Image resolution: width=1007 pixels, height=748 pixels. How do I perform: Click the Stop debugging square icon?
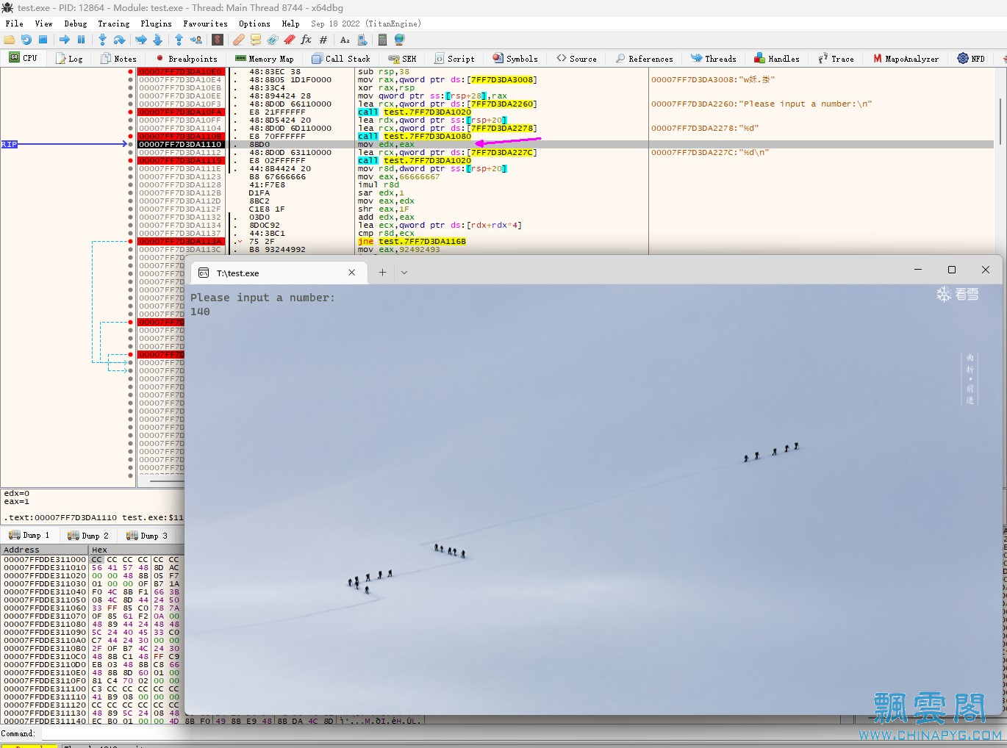43,40
